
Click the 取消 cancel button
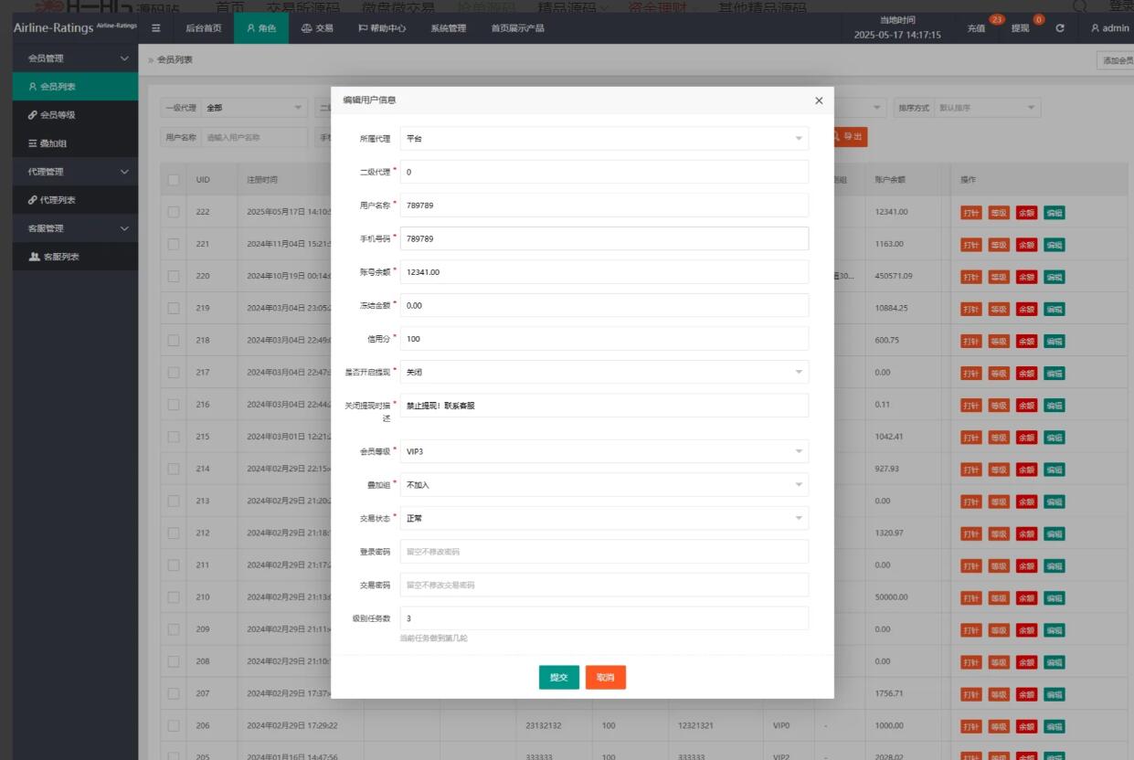pyautogui.click(x=605, y=678)
